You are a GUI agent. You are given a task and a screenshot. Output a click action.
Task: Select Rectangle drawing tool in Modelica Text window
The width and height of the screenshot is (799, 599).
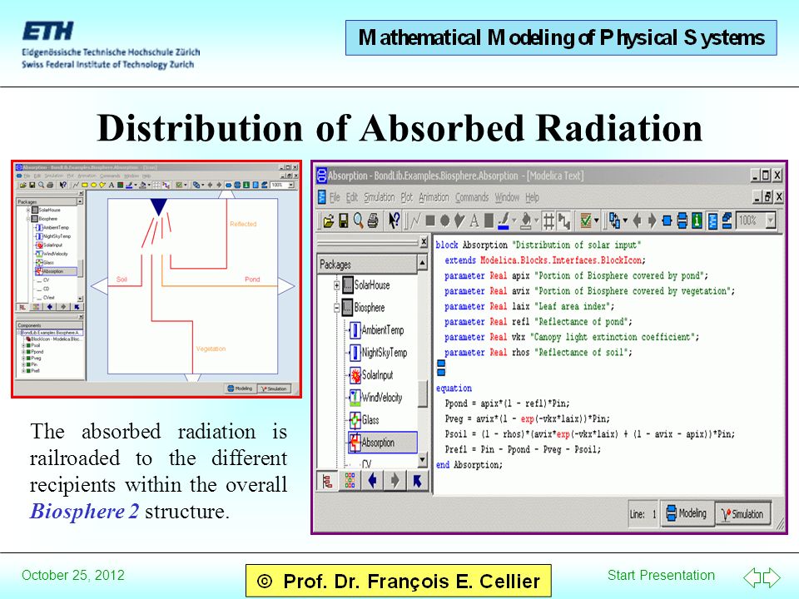430,221
